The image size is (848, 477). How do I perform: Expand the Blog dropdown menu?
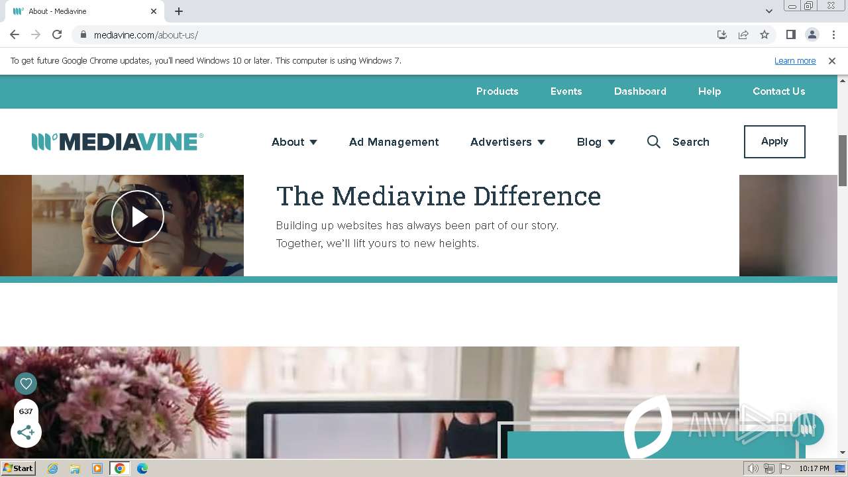(596, 142)
